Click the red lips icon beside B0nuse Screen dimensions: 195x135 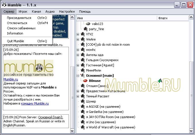pyautogui.click(x=85, y=81)
